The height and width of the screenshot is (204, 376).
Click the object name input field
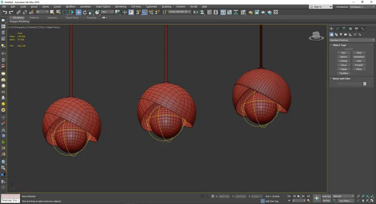[x=349, y=84]
